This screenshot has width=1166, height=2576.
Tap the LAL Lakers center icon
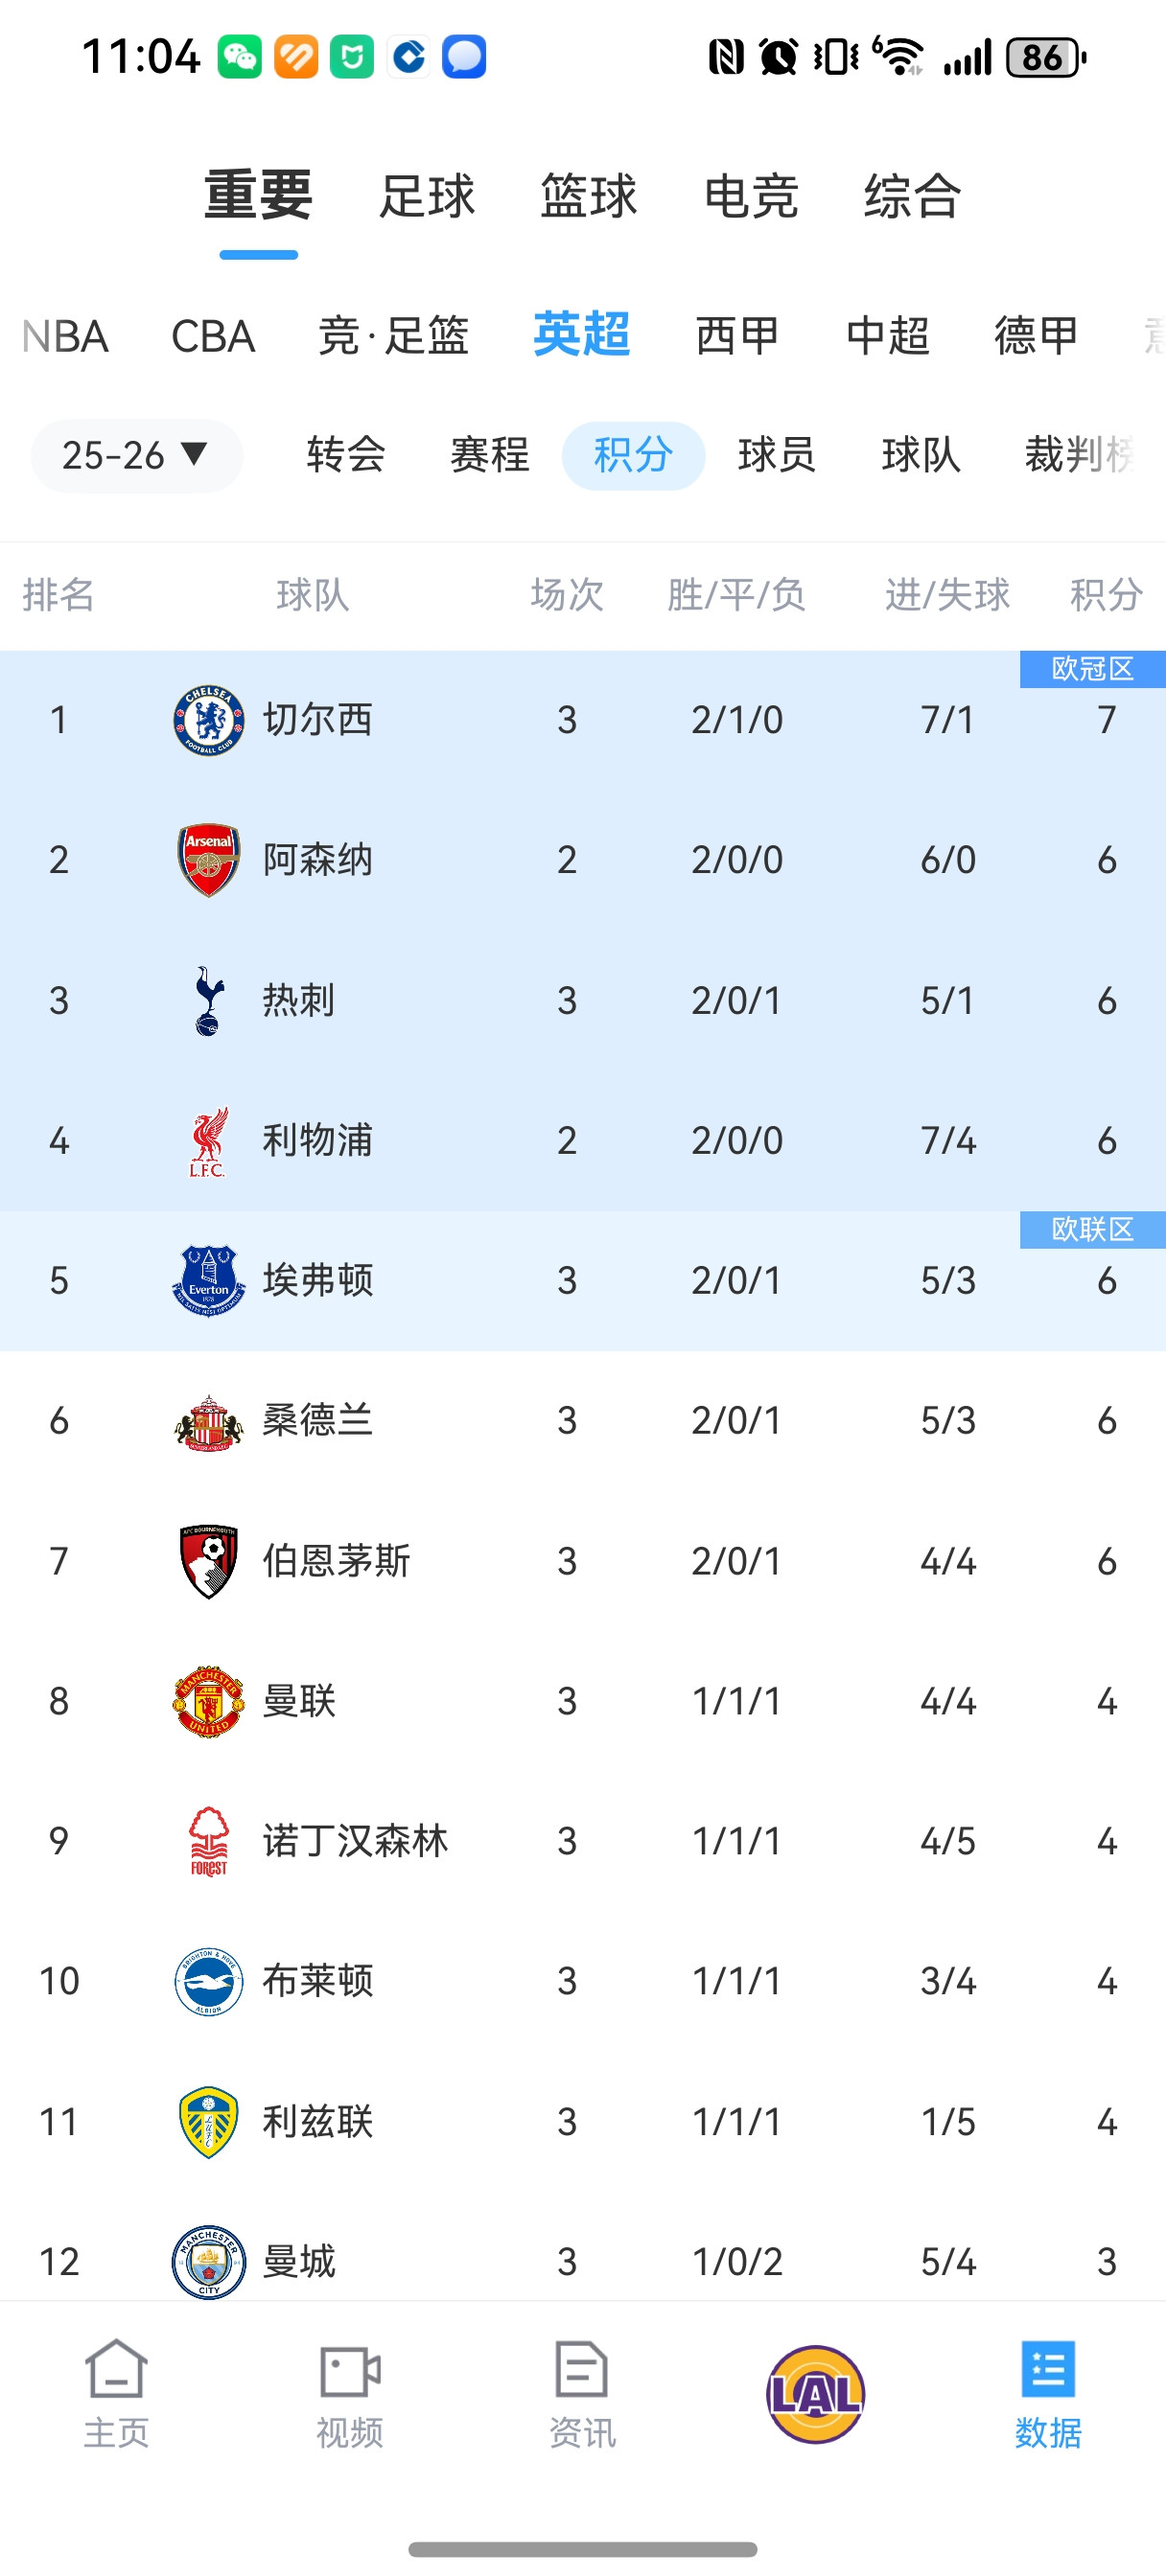click(815, 2394)
